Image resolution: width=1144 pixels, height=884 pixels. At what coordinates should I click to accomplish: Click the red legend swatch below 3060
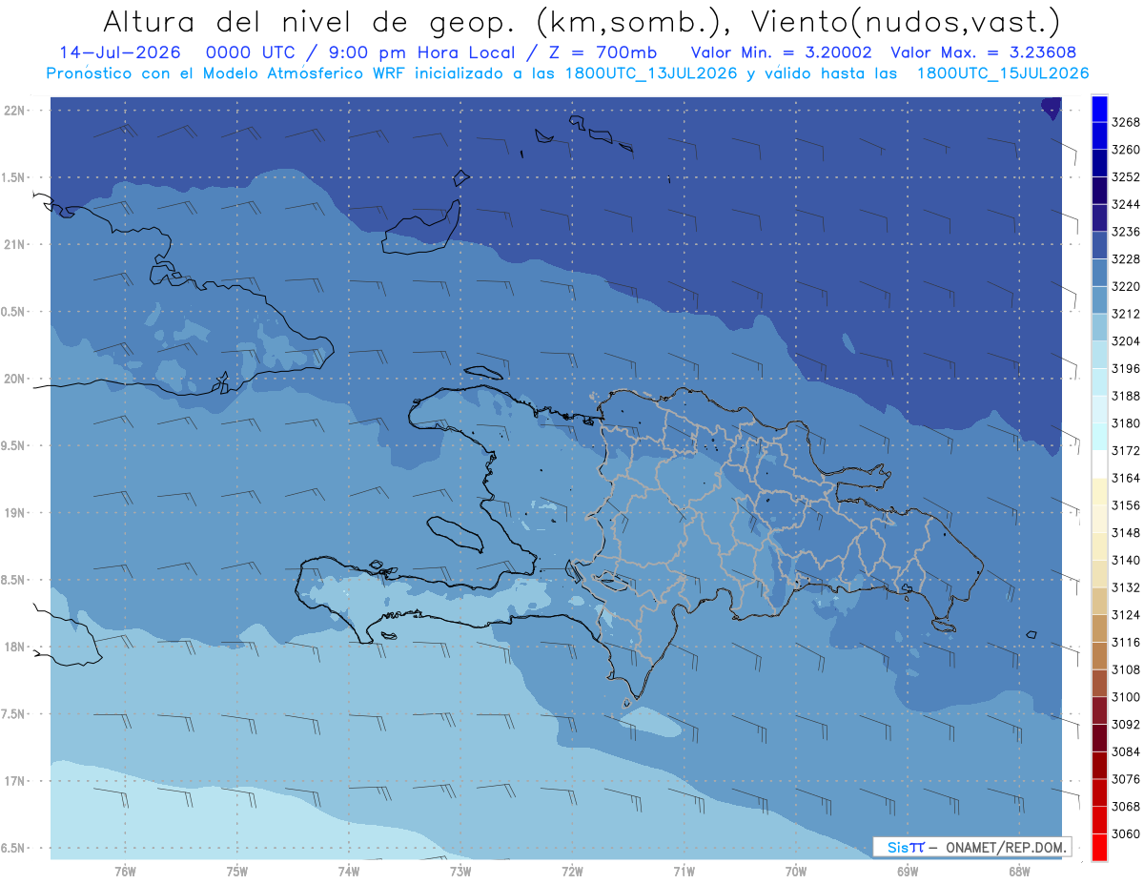click(x=1099, y=847)
